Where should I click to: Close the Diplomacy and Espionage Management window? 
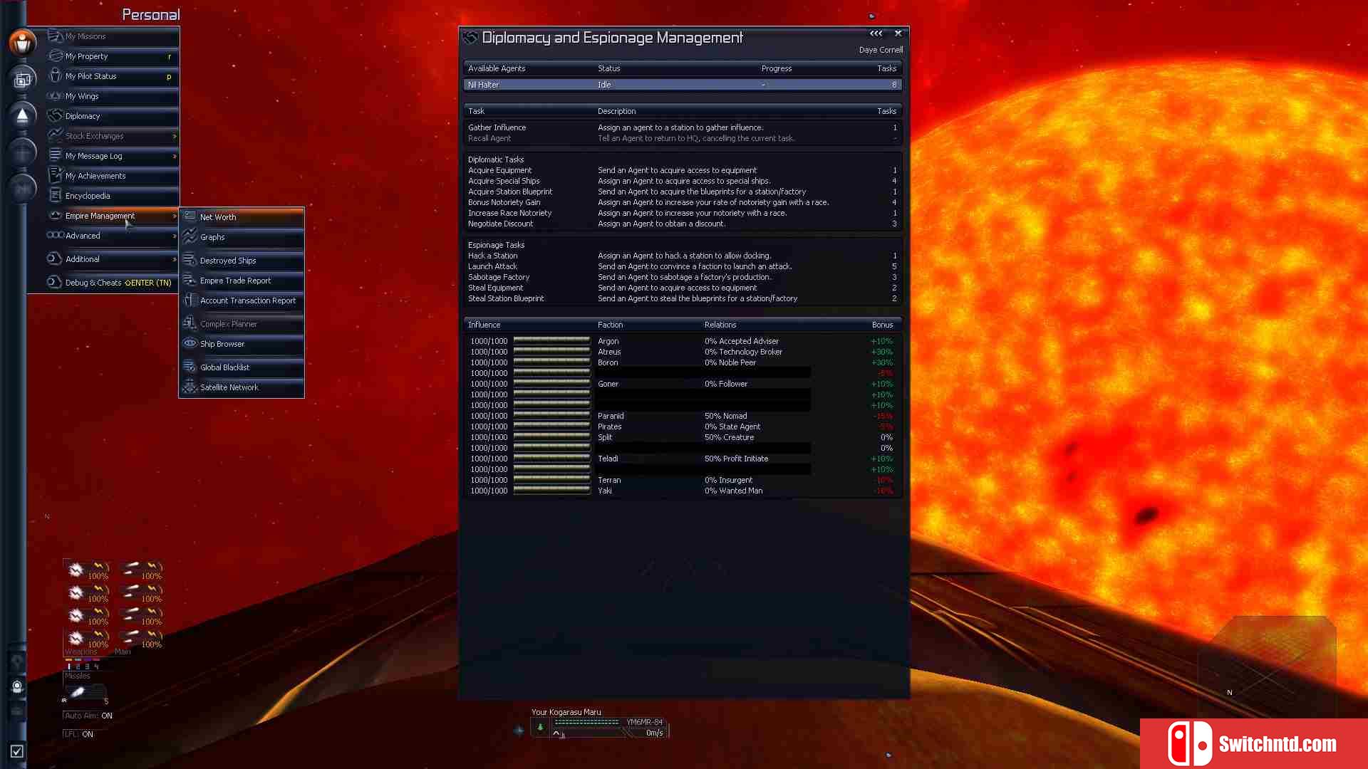pyautogui.click(x=898, y=33)
